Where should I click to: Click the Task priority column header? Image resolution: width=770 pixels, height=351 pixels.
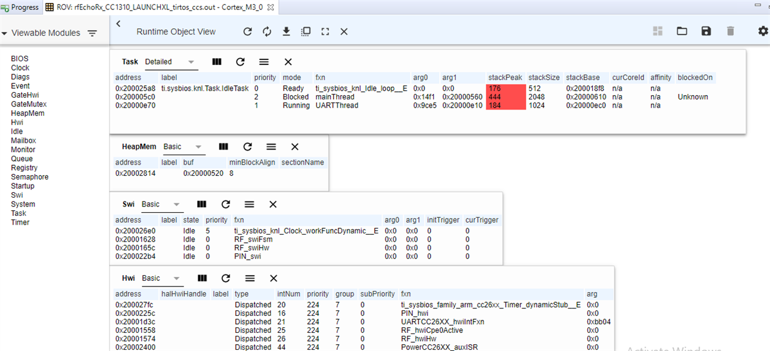265,78
